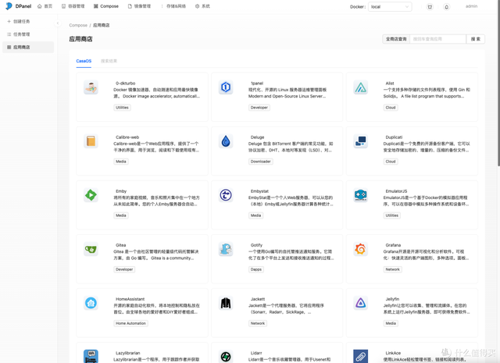
Task: Open the EmulatorJS gamepad icon
Action: click(x=361, y=195)
